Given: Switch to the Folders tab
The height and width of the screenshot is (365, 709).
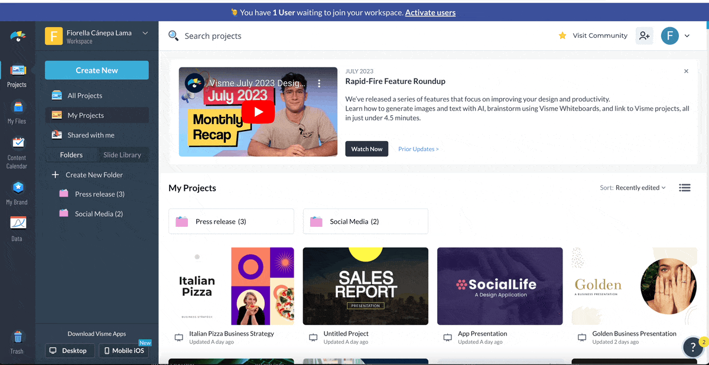Looking at the screenshot, I should coord(71,155).
